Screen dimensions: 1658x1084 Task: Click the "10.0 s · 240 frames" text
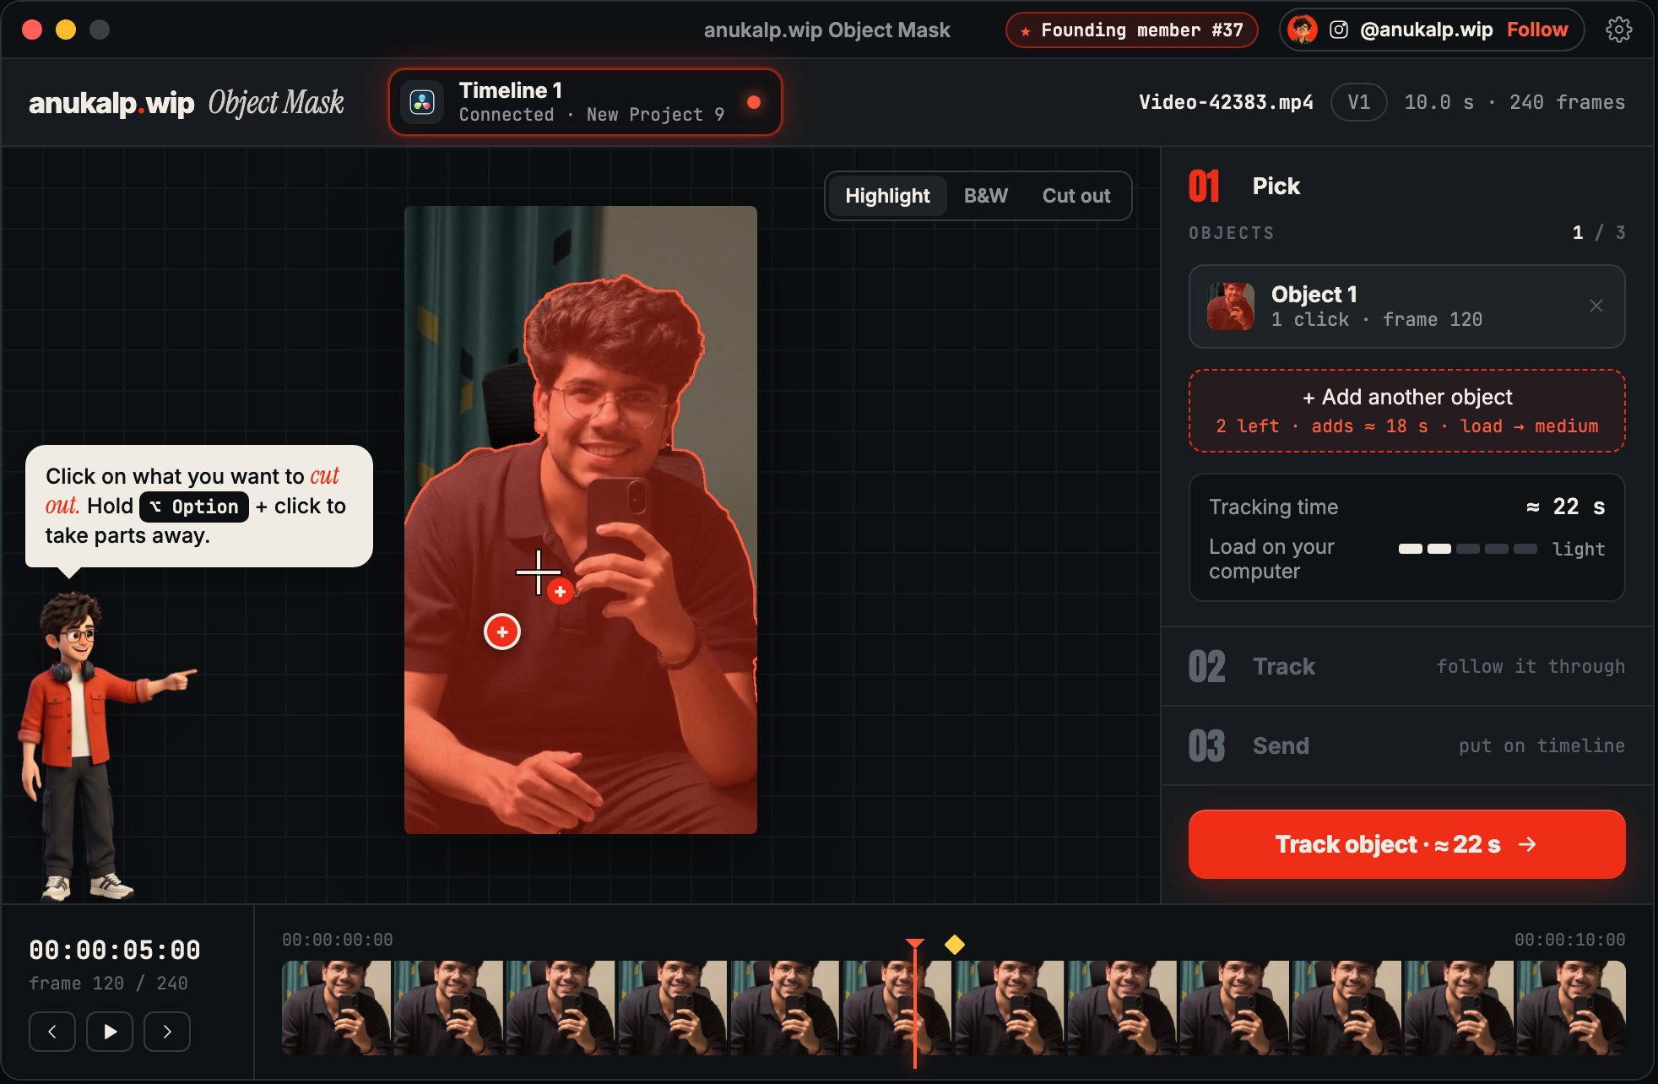1514,102
